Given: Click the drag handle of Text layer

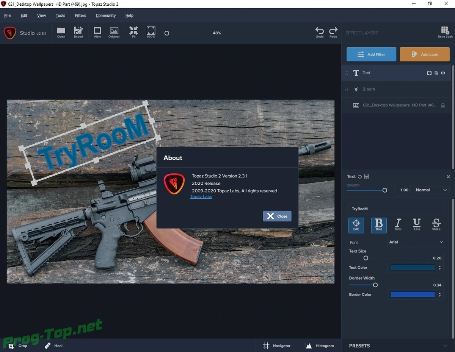Looking at the screenshot, I should tap(346, 73).
